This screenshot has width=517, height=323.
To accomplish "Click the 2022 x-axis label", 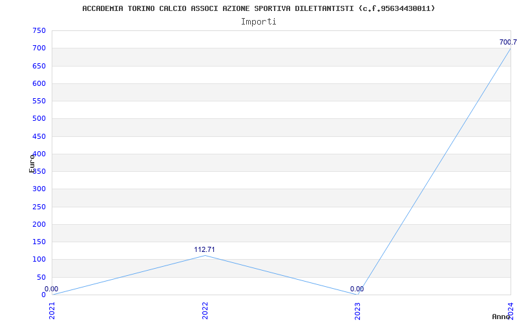I will (205, 311).
